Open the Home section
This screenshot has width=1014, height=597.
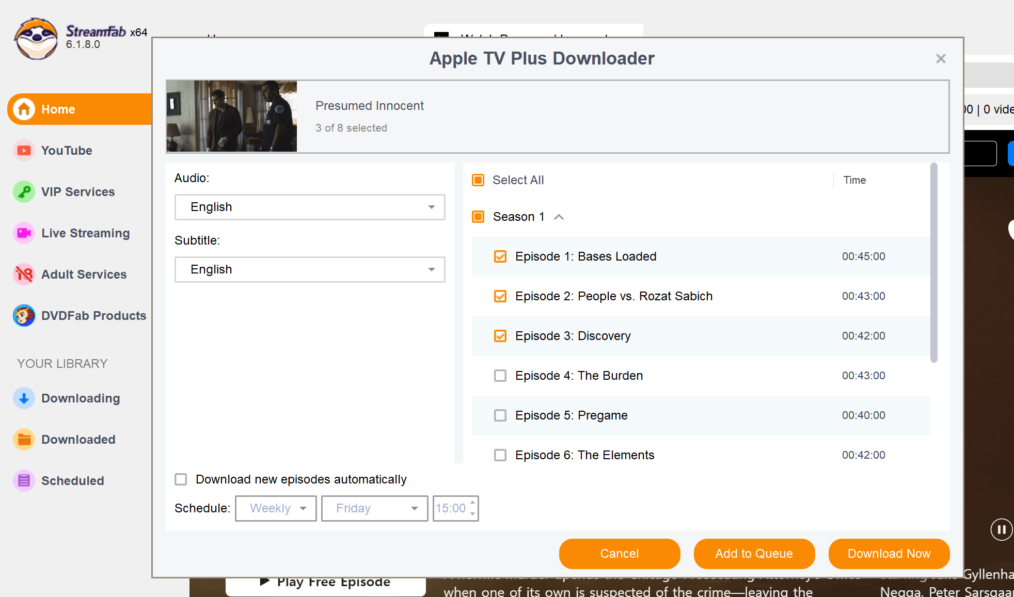click(x=80, y=109)
